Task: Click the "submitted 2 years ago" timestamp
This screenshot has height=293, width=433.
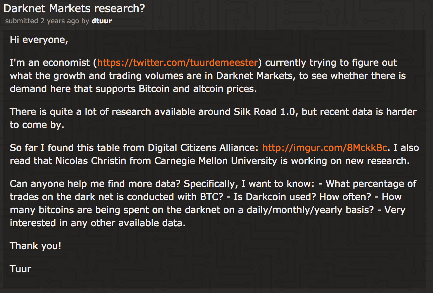Action: (x=42, y=21)
